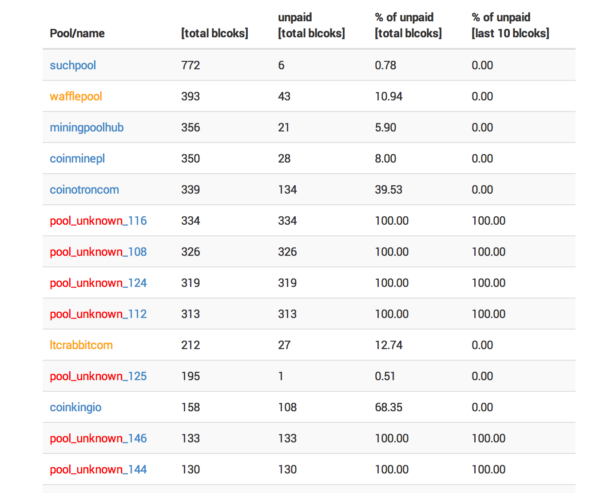Select coinkingio total blocks value 158

coord(191,407)
